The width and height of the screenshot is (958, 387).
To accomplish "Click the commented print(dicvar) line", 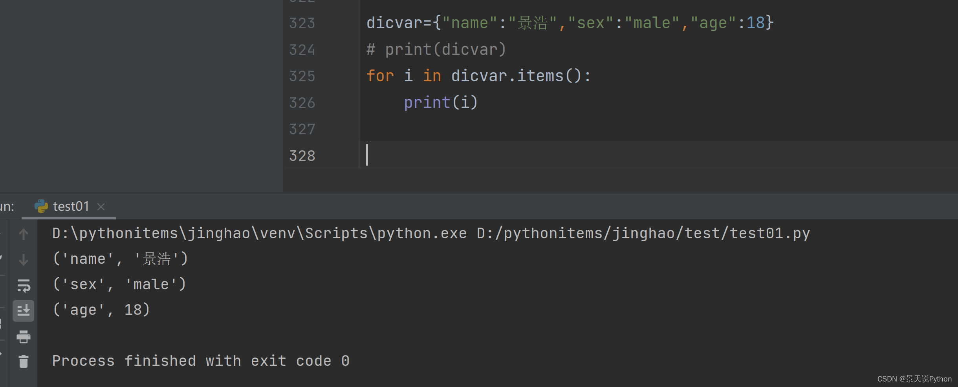I will (x=436, y=49).
